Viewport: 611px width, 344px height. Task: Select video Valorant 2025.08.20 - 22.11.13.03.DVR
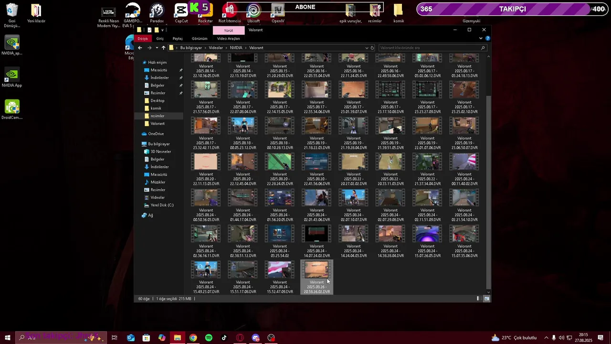point(206,170)
